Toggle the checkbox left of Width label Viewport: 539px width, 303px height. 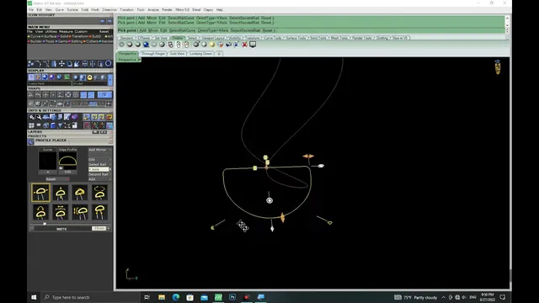pos(32,228)
